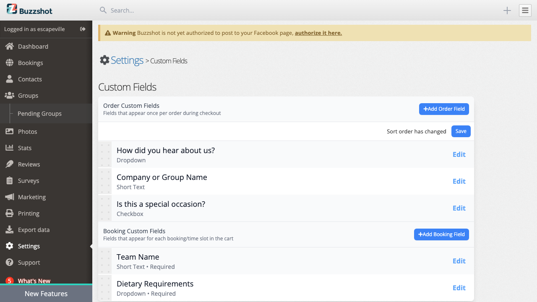
Task: Click the Printing printer icon
Action: point(9,213)
